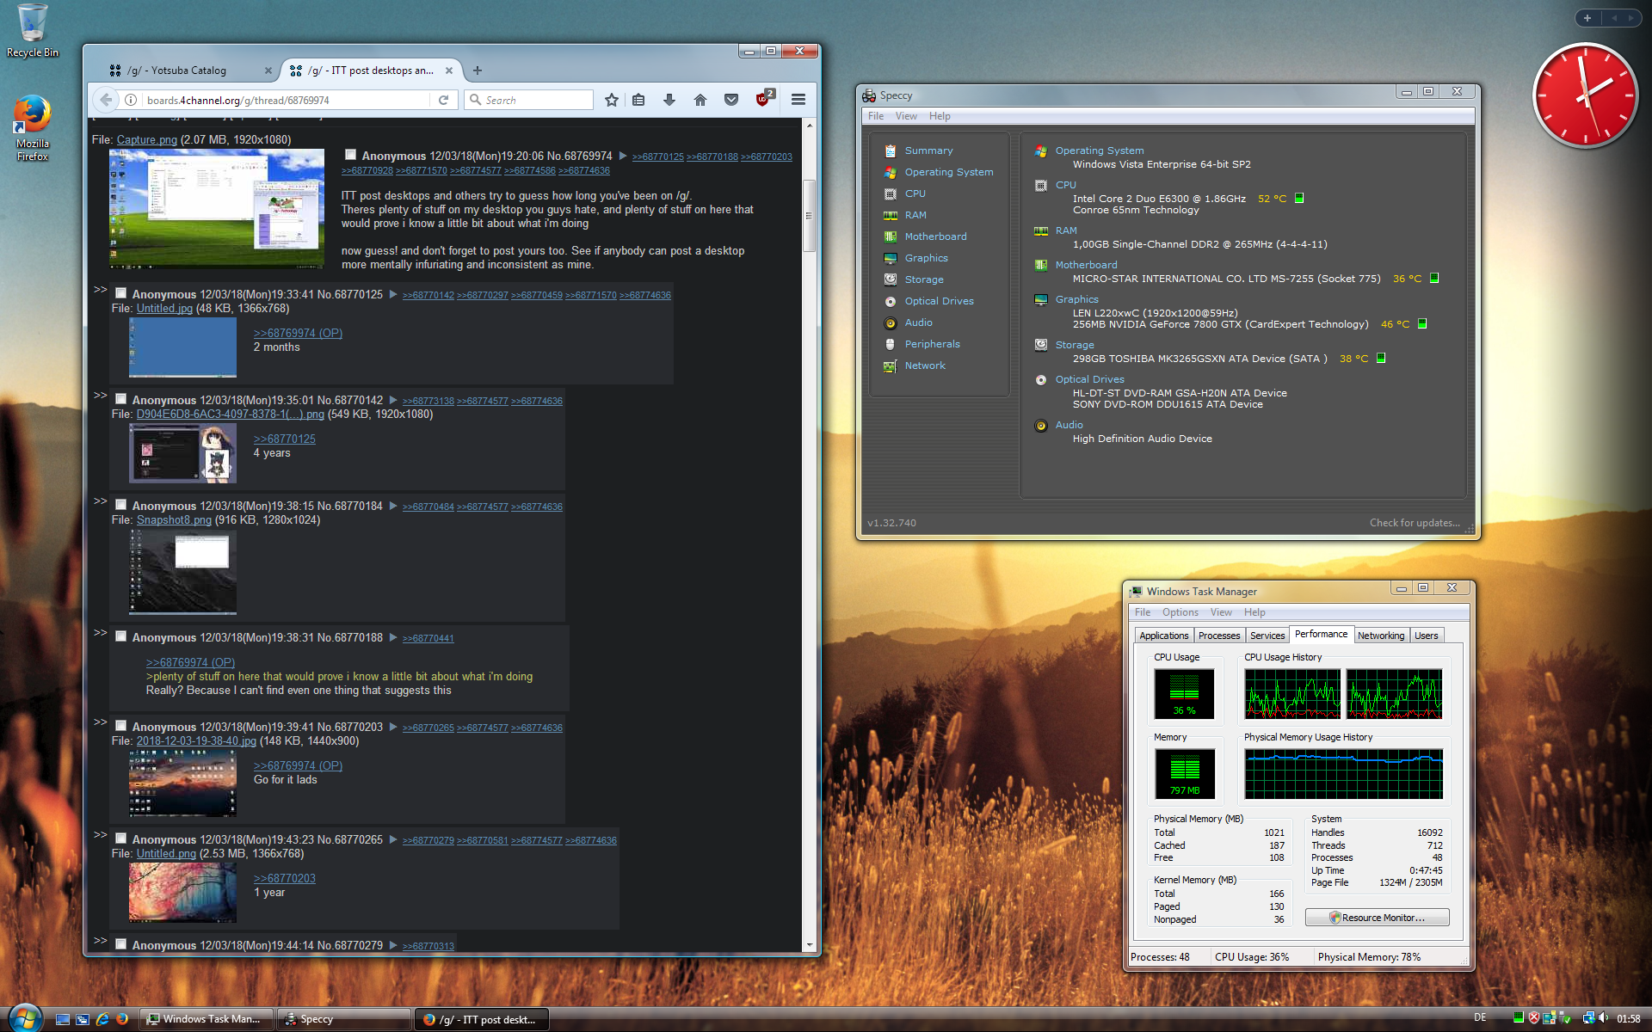
Task: Select Graphics in Speccy sidebar
Action: (926, 258)
